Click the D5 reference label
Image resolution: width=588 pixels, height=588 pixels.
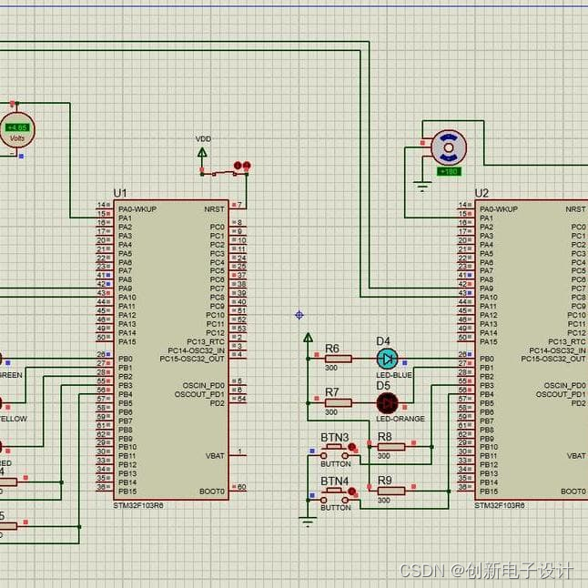click(x=383, y=386)
